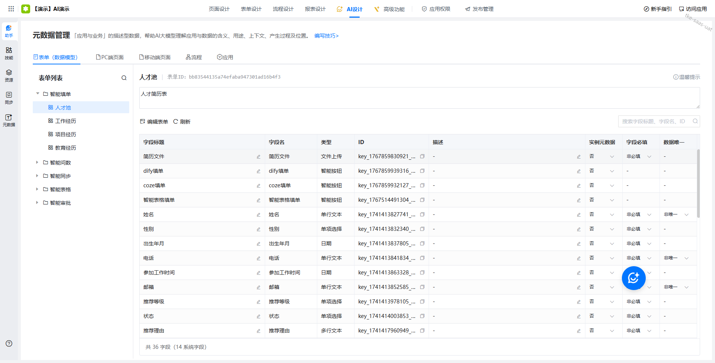Open 编写技巧 link
Image resolution: width=715 pixels, height=363 pixels.
[x=327, y=36]
